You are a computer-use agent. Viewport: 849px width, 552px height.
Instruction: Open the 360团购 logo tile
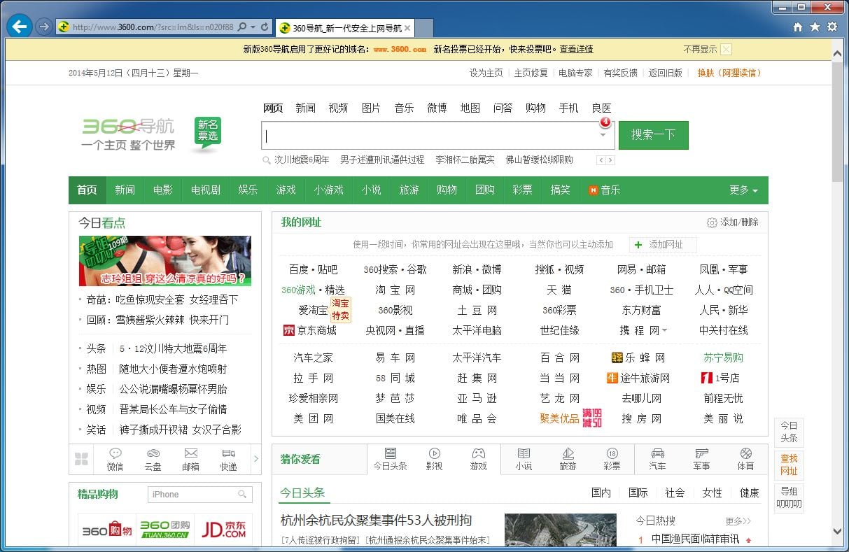164,530
